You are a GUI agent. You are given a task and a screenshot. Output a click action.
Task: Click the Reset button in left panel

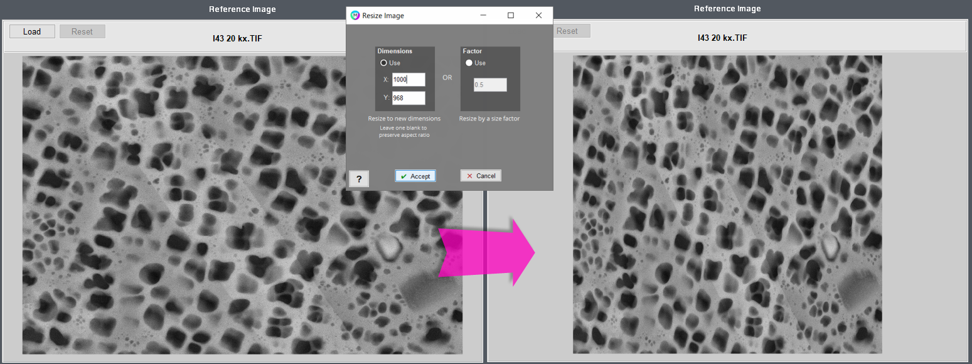(x=82, y=31)
